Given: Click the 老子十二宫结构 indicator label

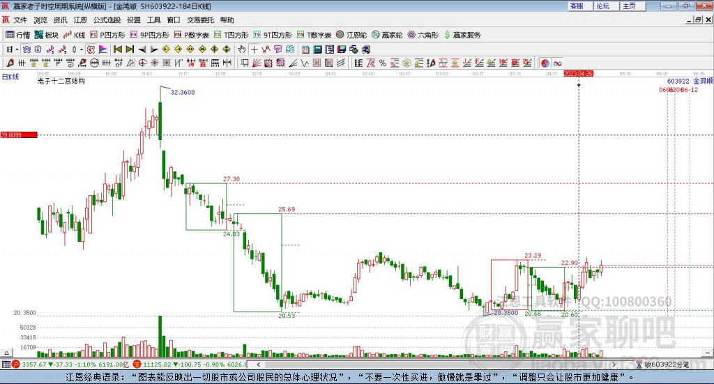Looking at the screenshot, I should click(61, 81).
